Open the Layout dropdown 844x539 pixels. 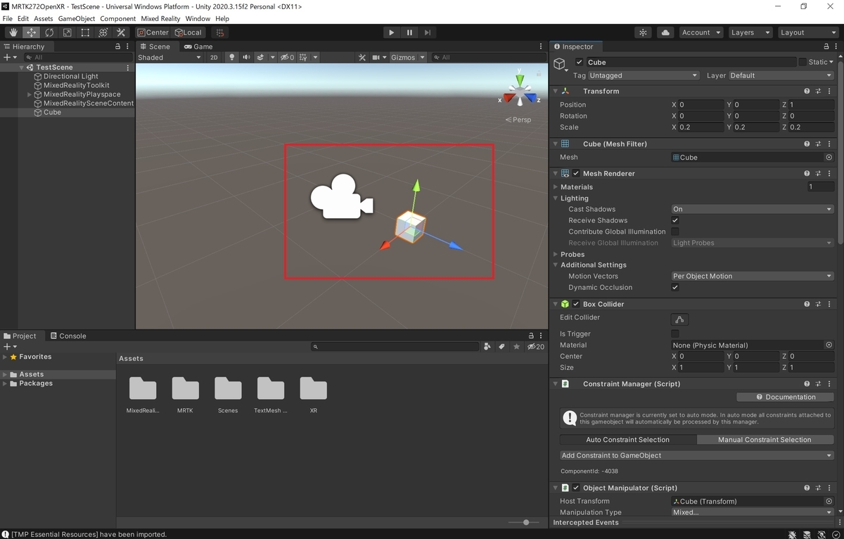(808, 32)
